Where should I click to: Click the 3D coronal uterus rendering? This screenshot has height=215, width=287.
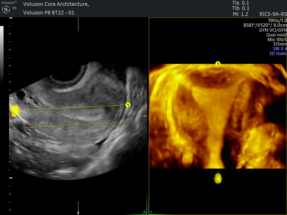tap(218, 118)
